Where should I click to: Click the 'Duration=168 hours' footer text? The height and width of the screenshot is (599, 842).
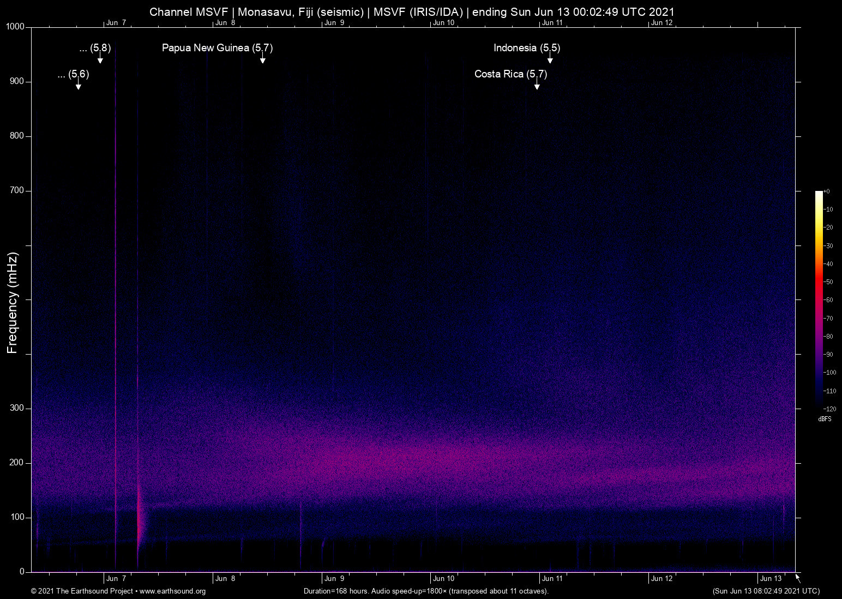tap(426, 591)
